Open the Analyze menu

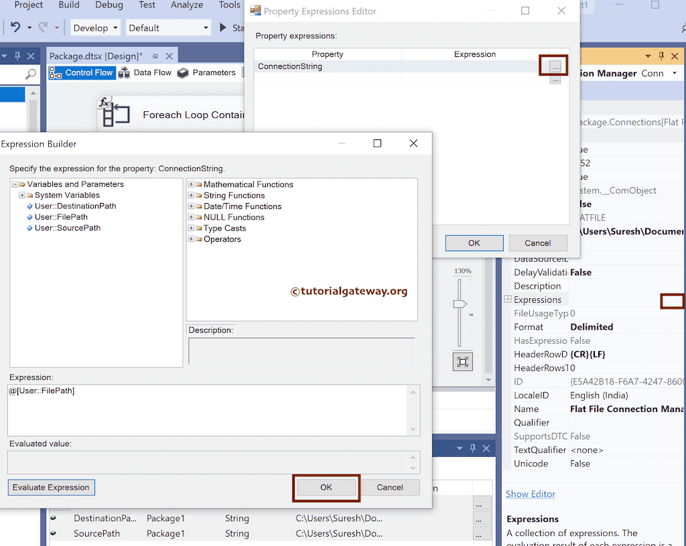pos(187,5)
